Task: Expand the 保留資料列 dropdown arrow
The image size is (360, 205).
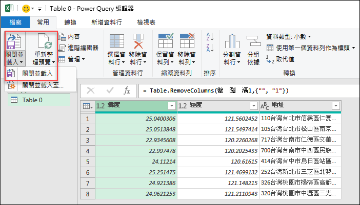Action: pos(172,62)
